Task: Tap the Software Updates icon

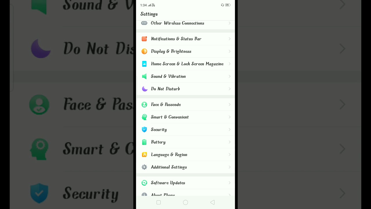Action: (144, 183)
